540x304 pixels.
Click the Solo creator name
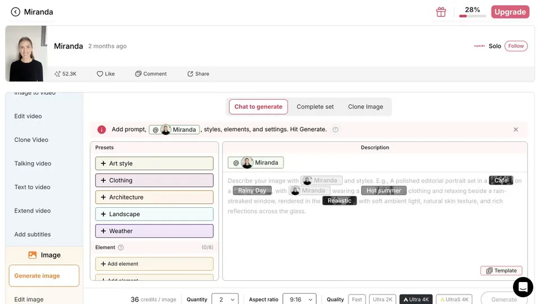pos(495,46)
